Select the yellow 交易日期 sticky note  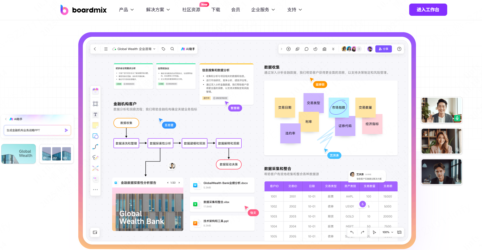pyautogui.click(x=285, y=108)
